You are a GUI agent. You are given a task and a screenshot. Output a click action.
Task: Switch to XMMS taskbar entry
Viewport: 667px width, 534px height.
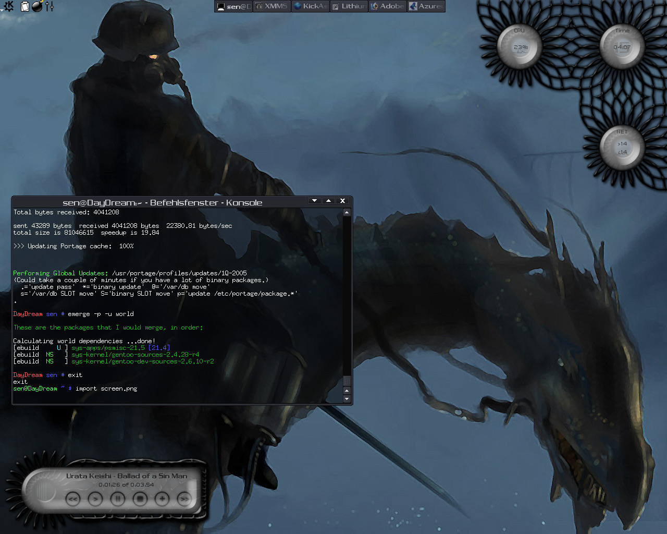click(x=272, y=6)
